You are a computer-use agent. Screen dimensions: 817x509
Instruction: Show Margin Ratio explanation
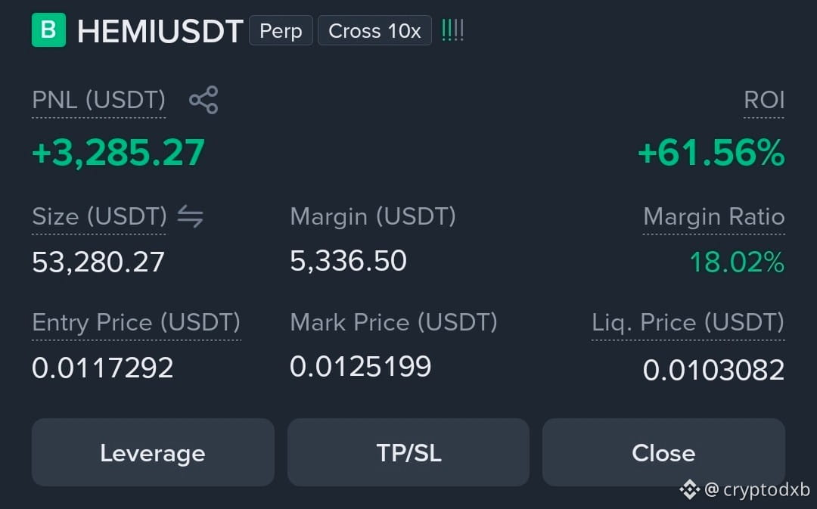click(714, 216)
